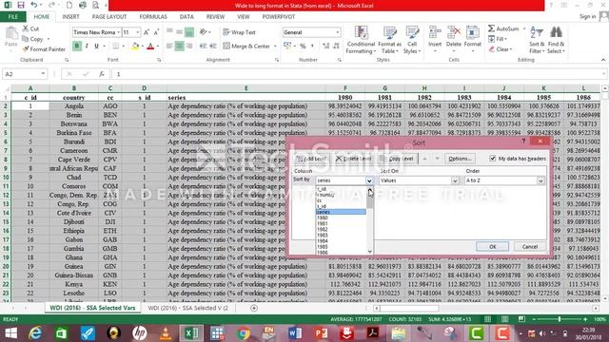Click Cancel in the Sort dialog

point(529,247)
